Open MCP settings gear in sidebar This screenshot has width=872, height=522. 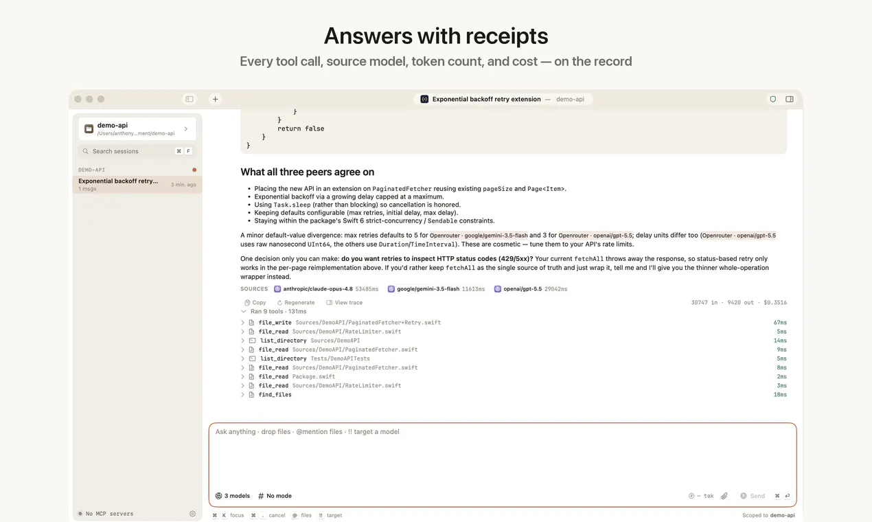click(192, 514)
